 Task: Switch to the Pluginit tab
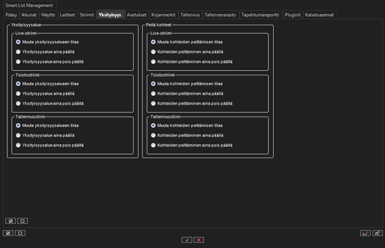click(x=293, y=15)
